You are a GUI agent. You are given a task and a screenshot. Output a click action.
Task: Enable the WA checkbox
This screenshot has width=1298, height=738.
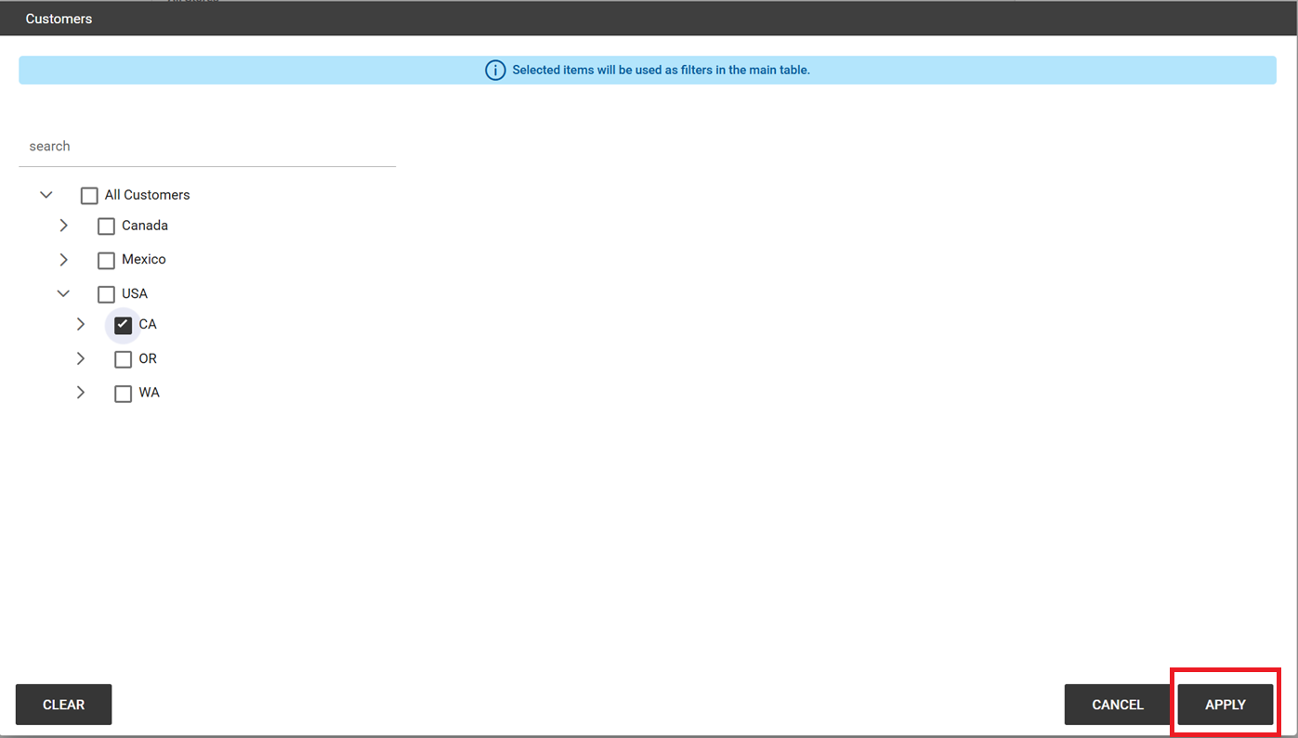(x=123, y=394)
